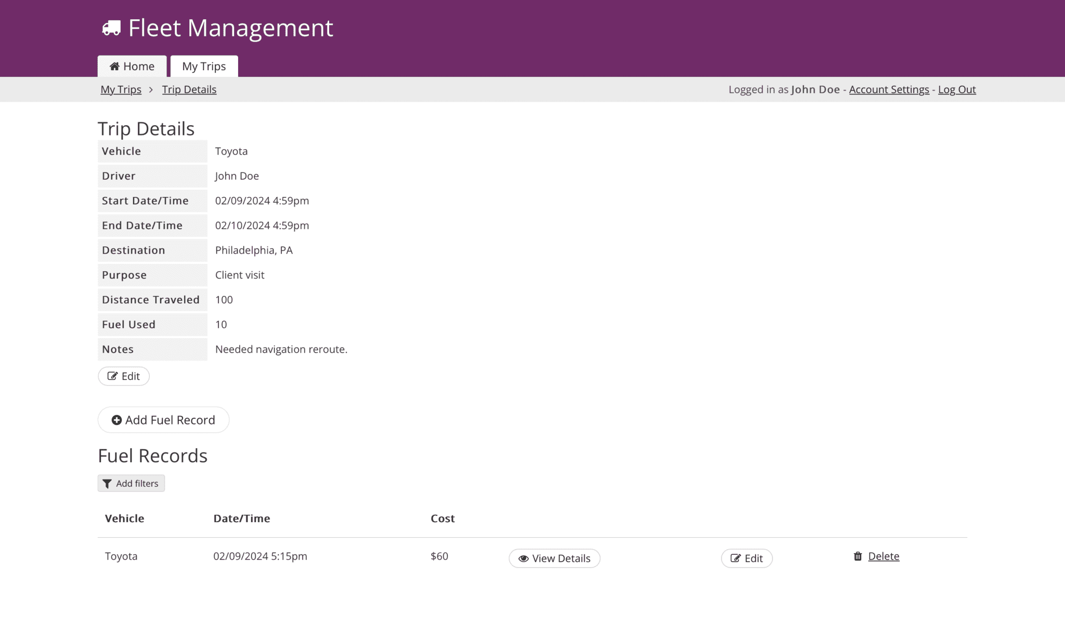This screenshot has height=626, width=1065.
Task: Click the home icon on the Home tab
Action: coord(115,66)
